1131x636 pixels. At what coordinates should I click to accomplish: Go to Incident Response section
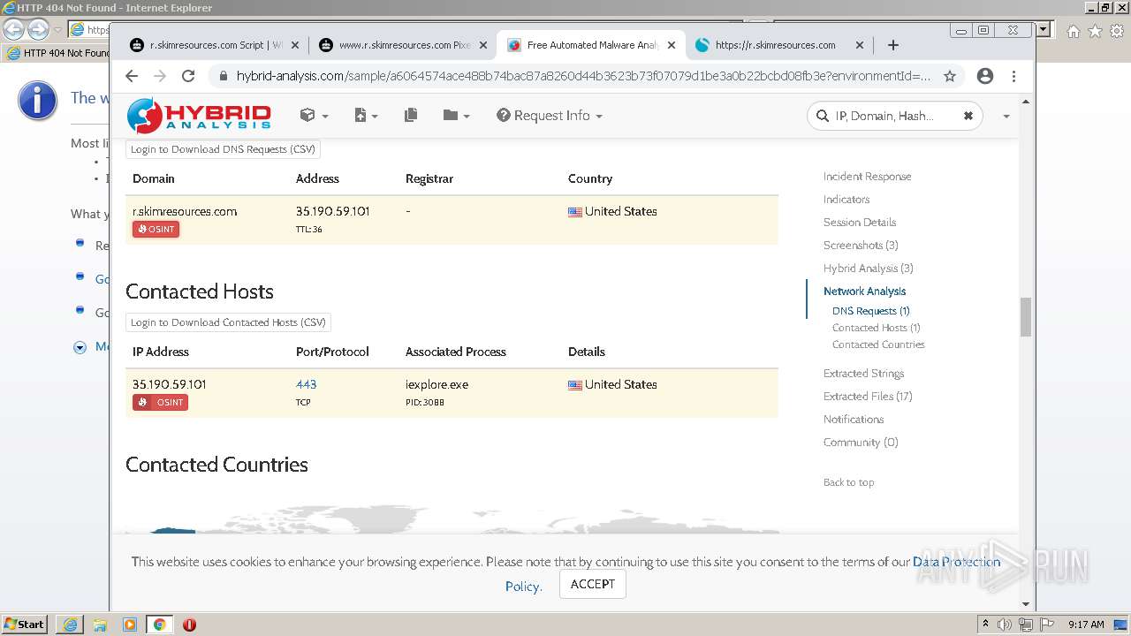point(867,177)
